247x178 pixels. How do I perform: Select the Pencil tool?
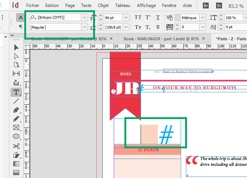(x=16, y=119)
